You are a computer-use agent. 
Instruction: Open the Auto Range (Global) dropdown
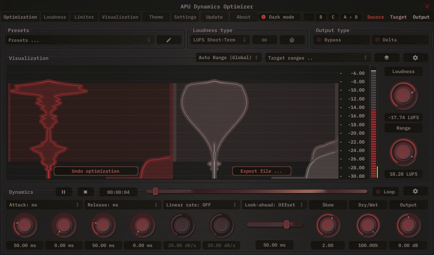pos(228,57)
